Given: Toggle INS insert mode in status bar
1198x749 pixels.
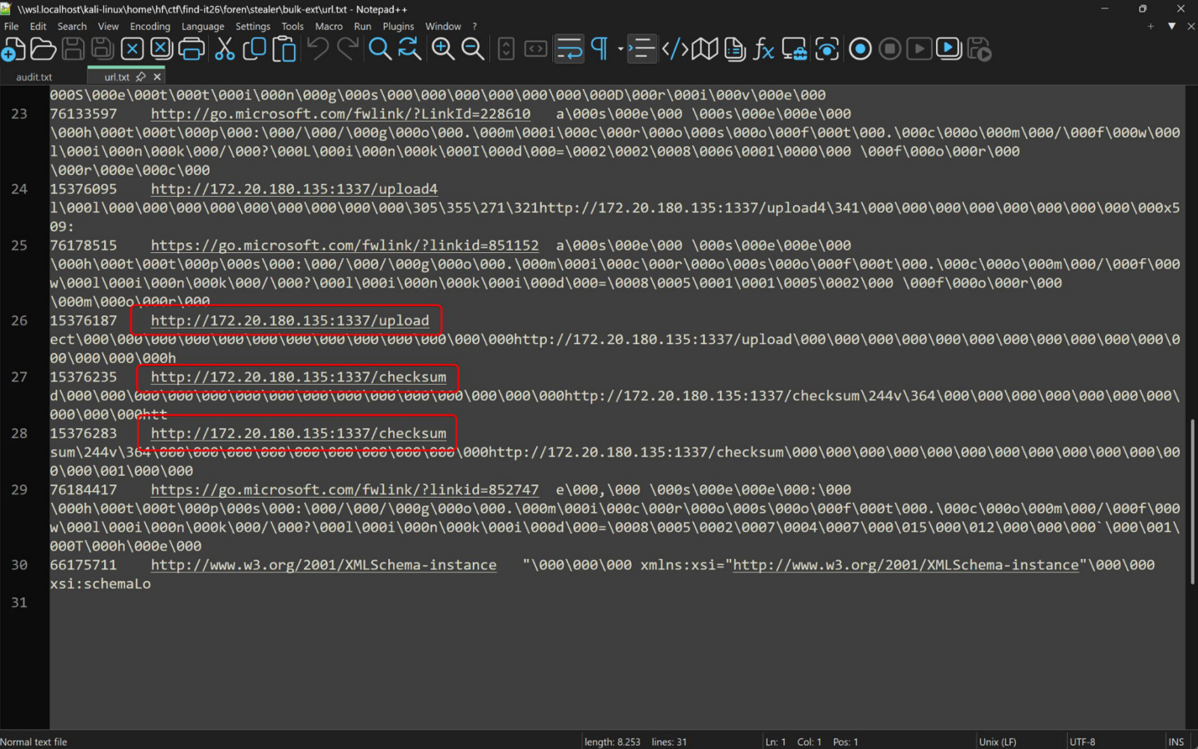Looking at the screenshot, I should click(1176, 742).
